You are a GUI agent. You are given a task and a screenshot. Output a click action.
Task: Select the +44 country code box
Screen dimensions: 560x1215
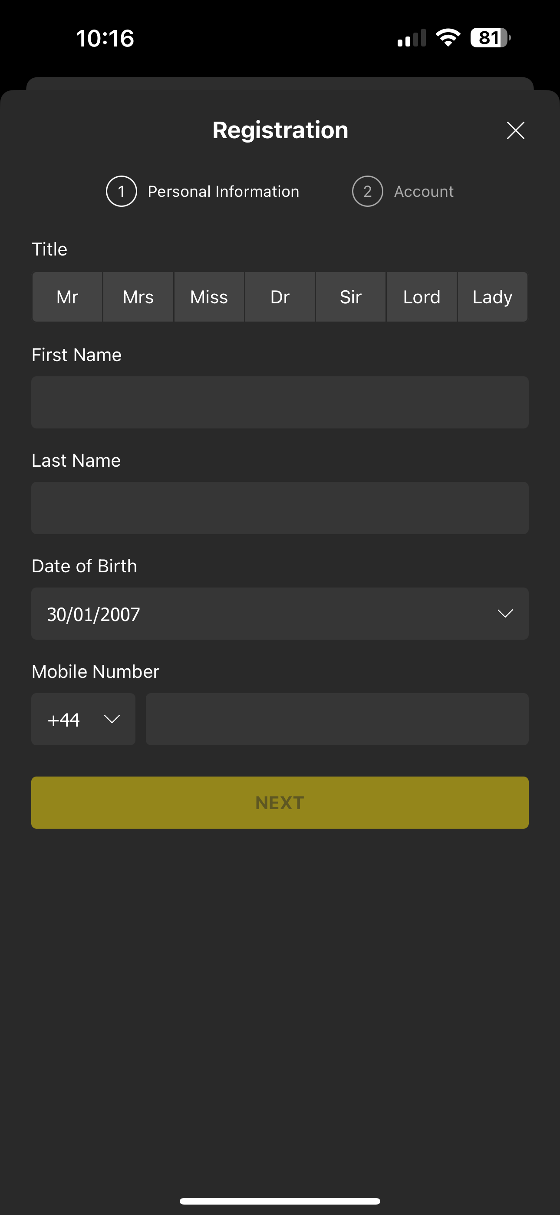pos(83,719)
